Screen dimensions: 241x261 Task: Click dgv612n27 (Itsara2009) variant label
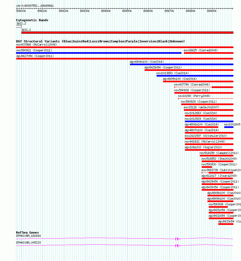pos(219,176)
